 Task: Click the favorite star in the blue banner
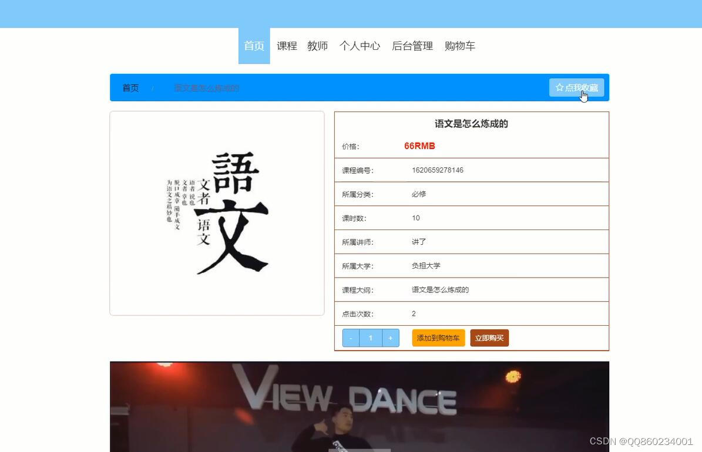click(x=559, y=87)
